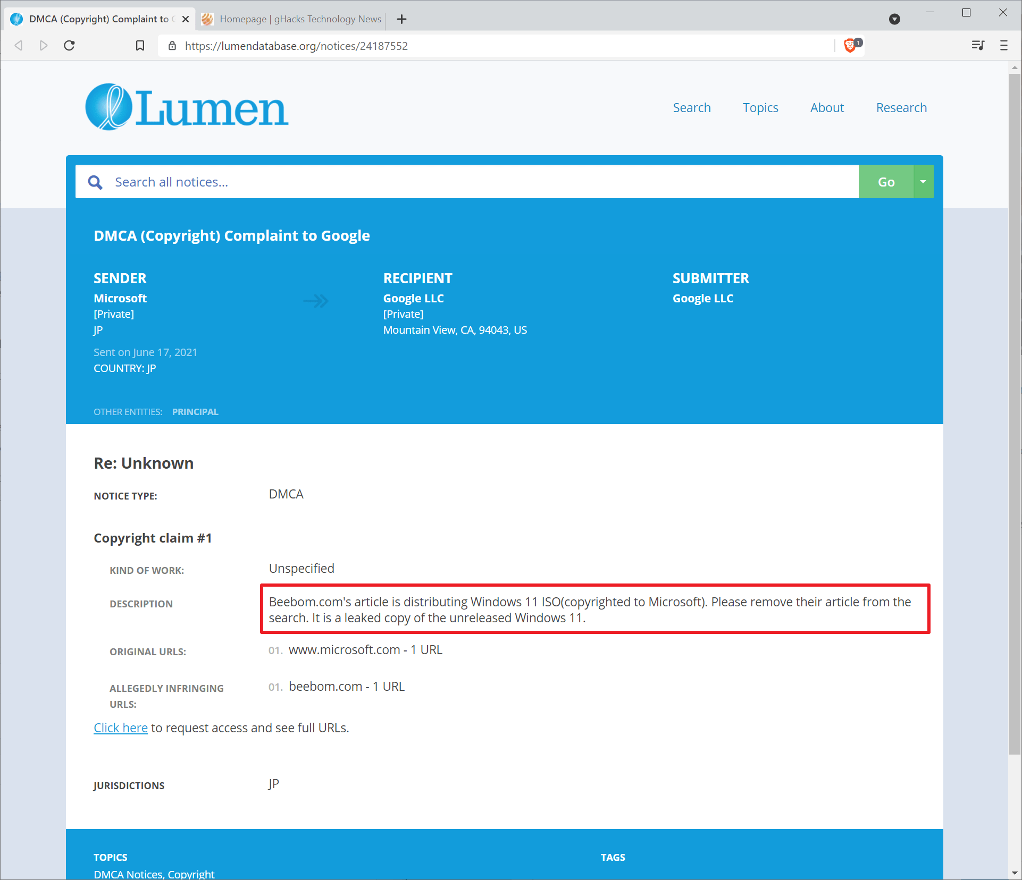Screen dimensions: 1022x880
Task: Expand the PRINCIPAL entity label
Action: (195, 412)
